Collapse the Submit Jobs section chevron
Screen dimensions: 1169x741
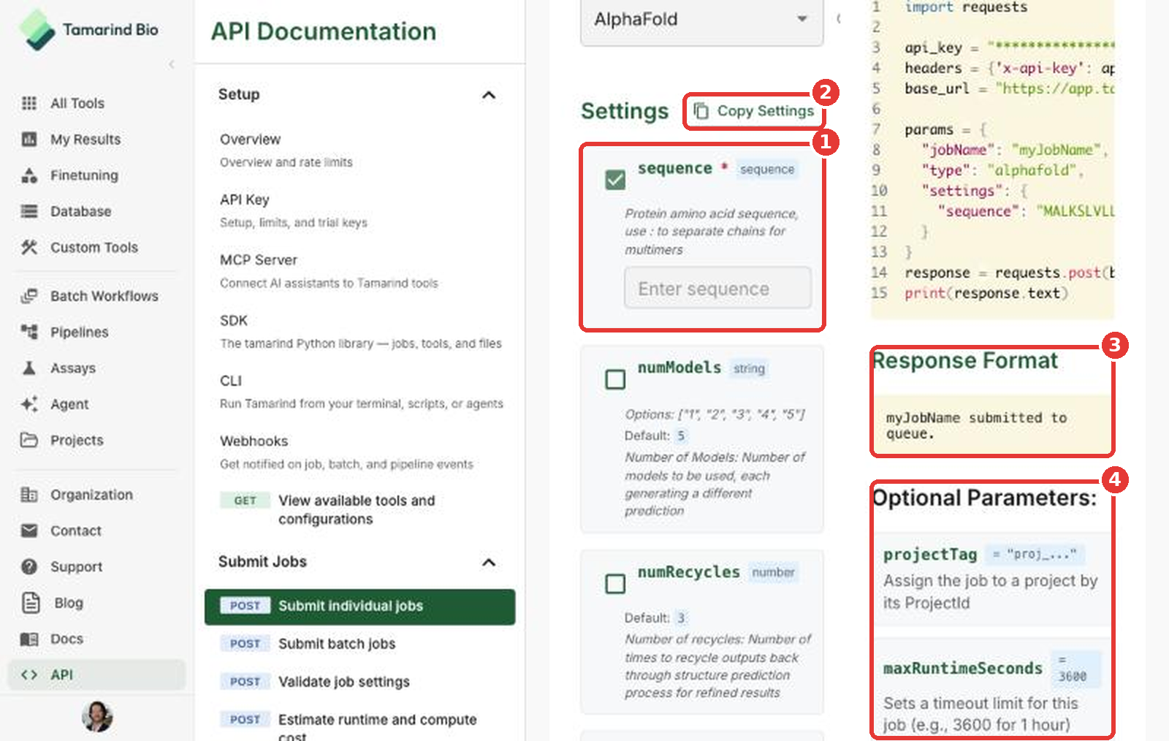[489, 562]
